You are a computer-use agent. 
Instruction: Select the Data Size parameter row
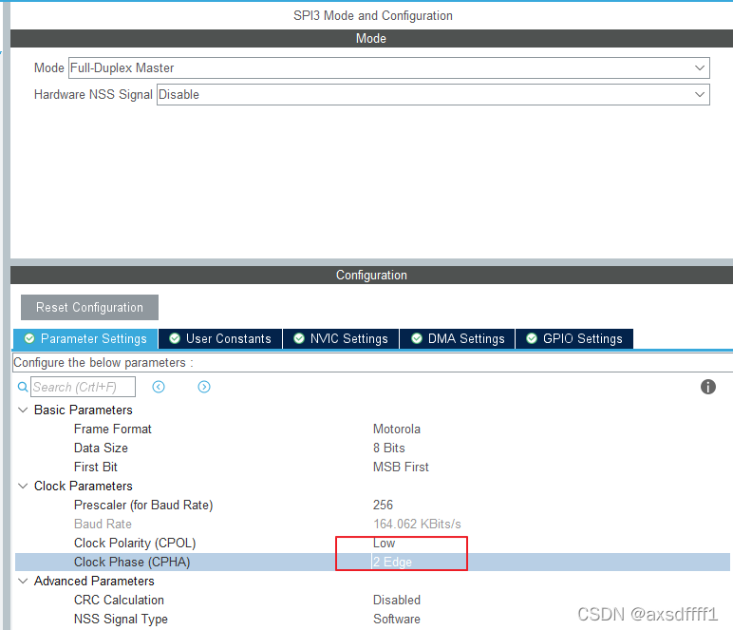[372, 449]
